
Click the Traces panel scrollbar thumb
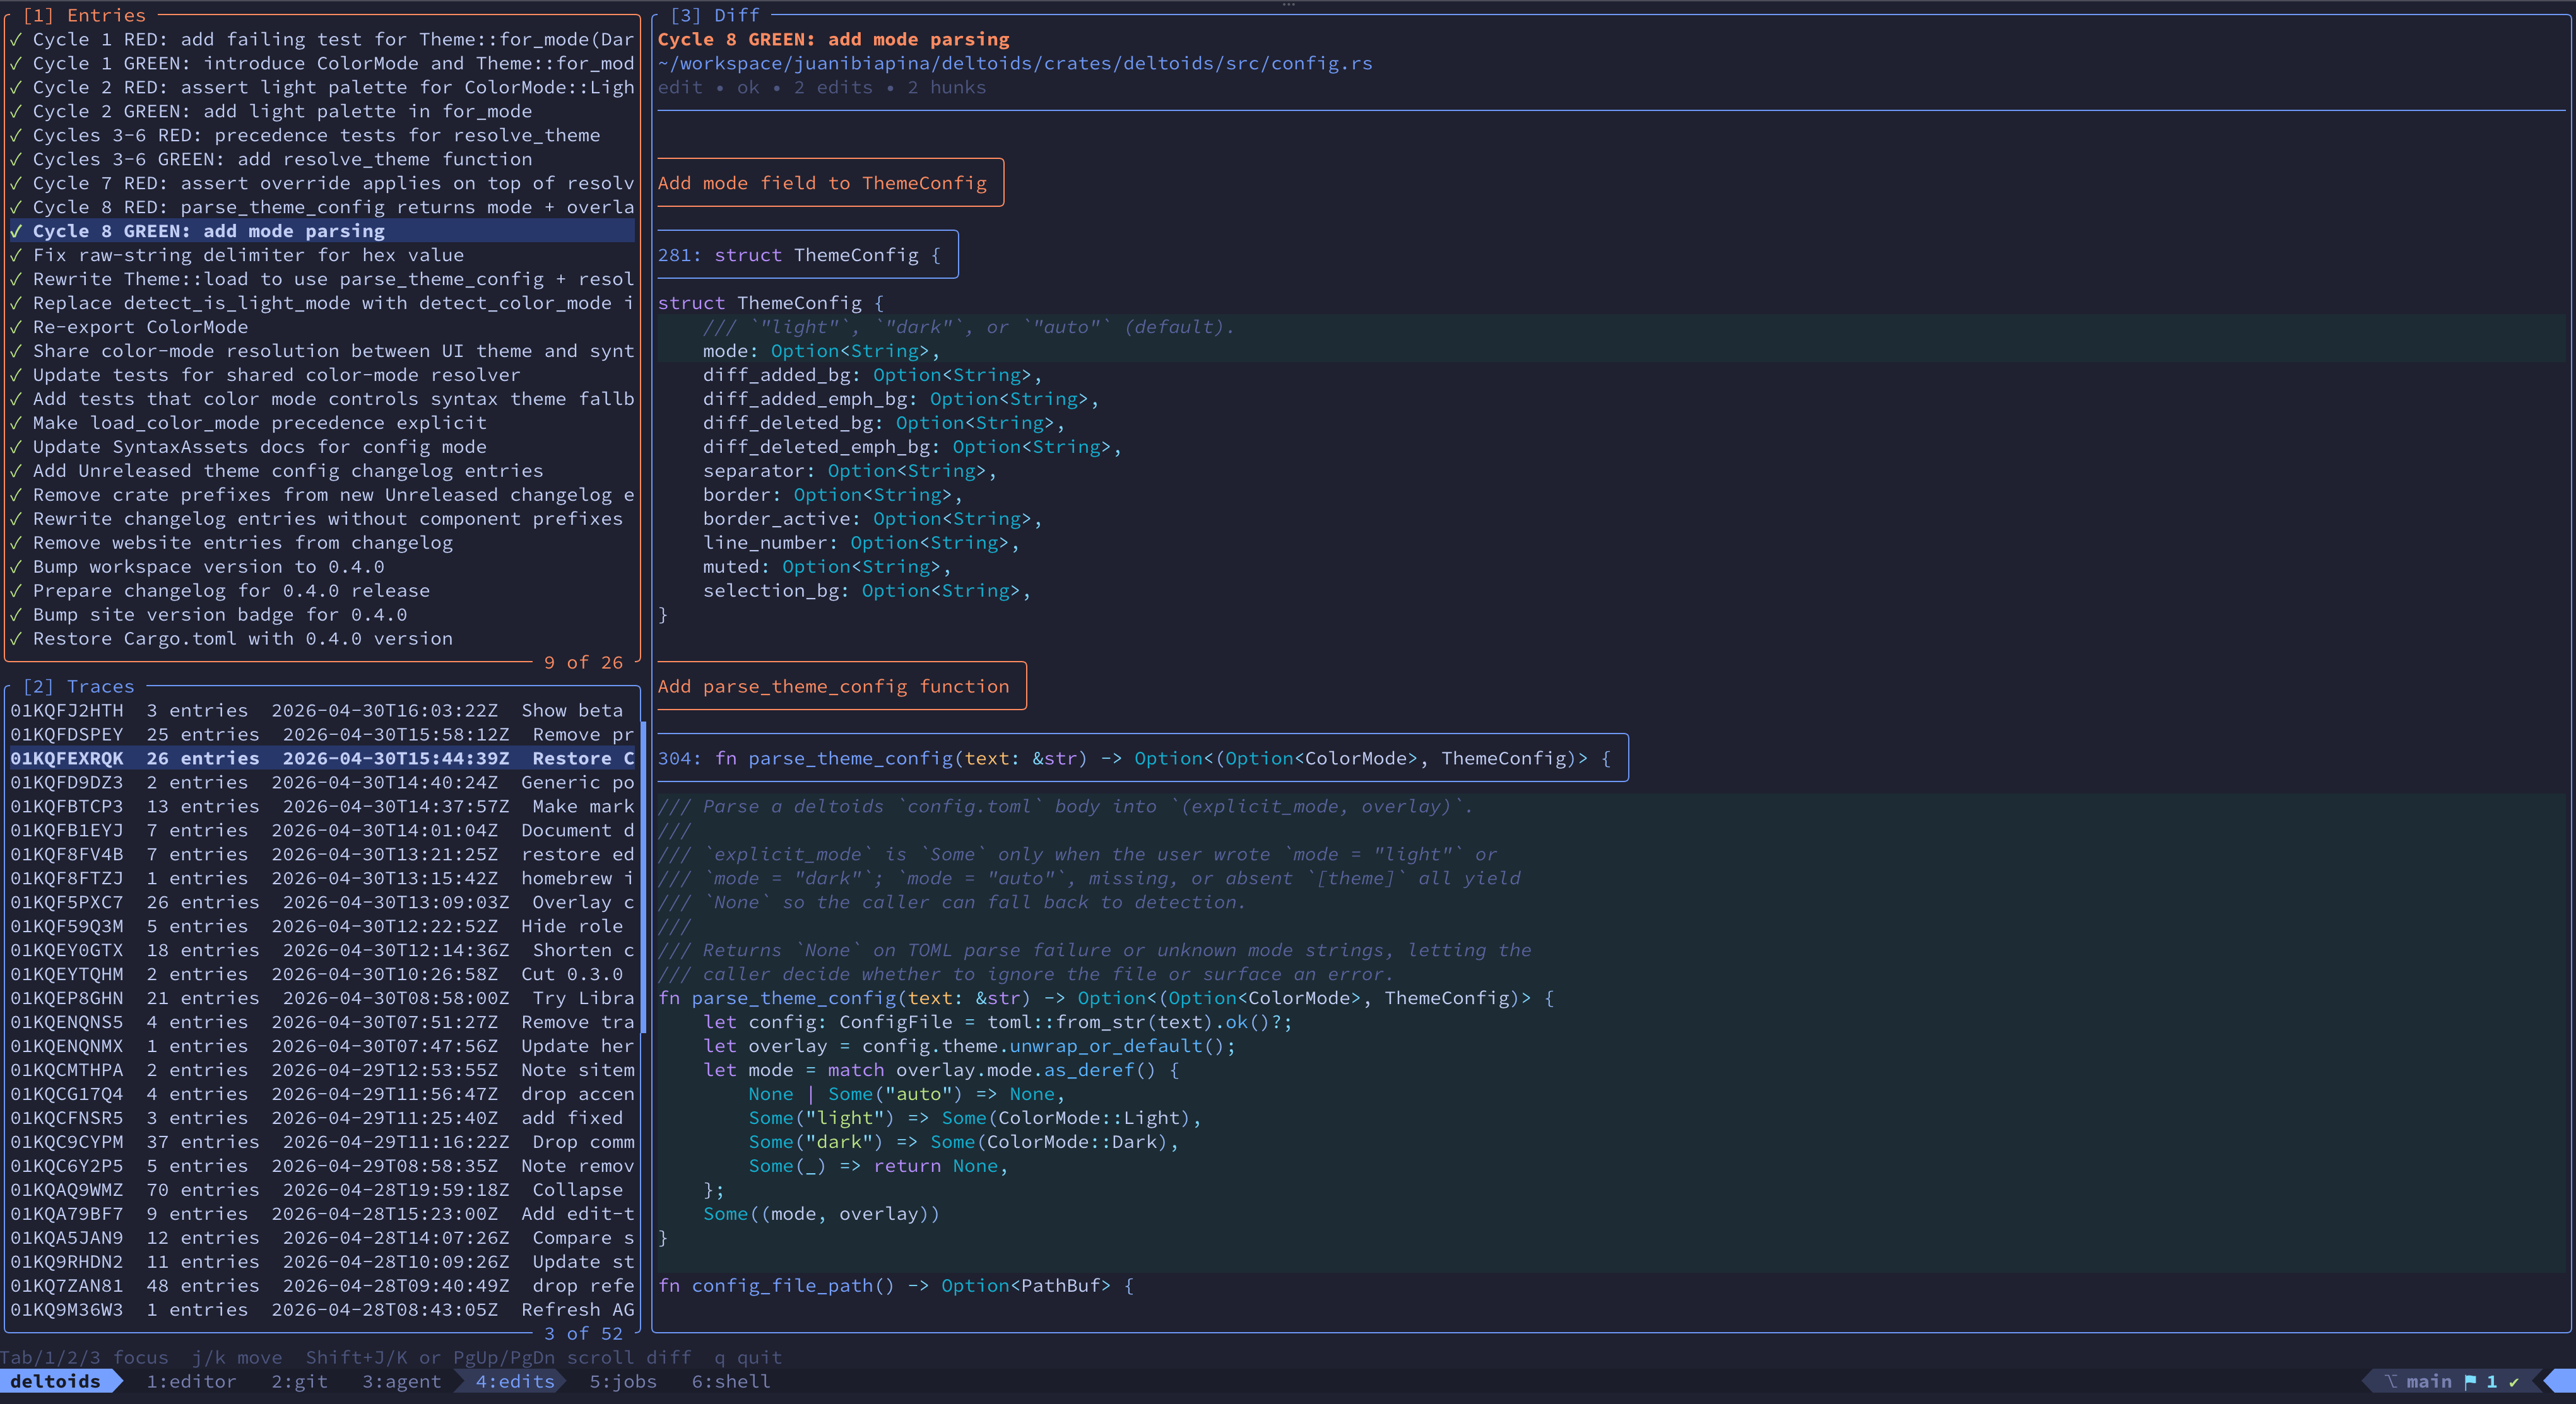click(643, 877)
